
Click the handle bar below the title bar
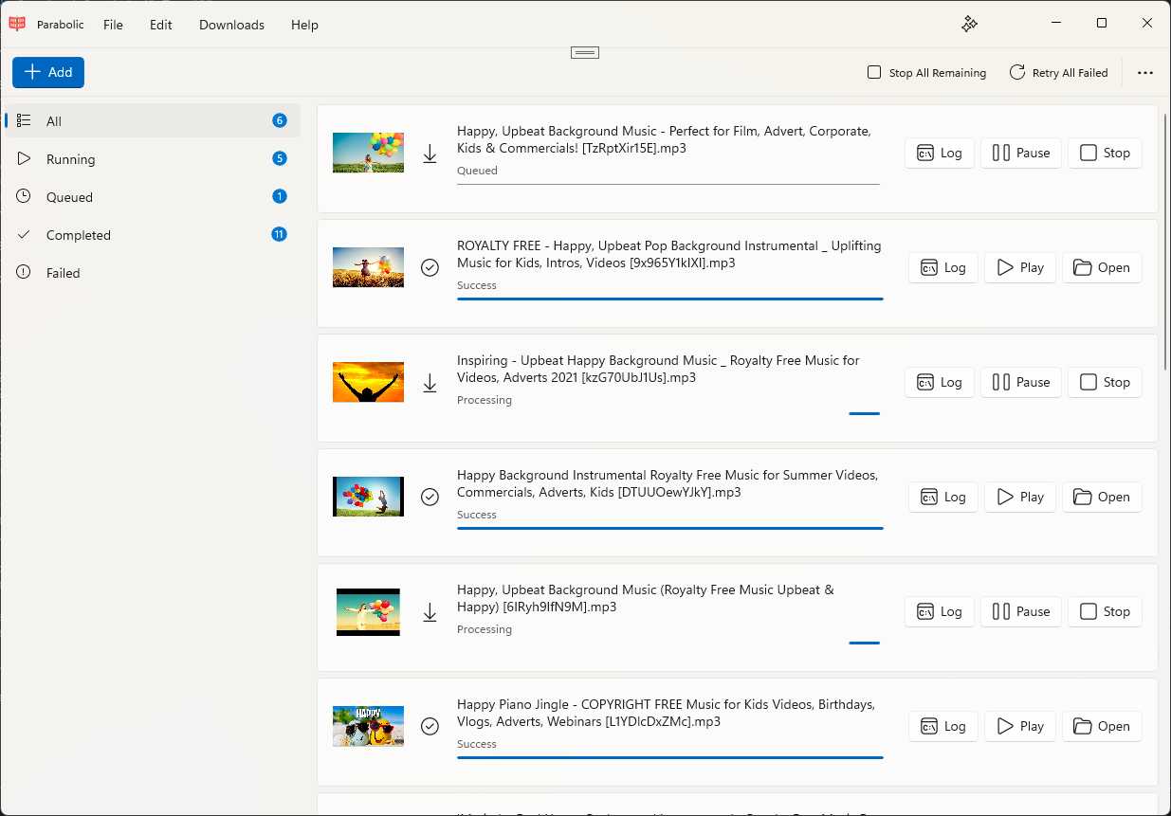point(585,52)
